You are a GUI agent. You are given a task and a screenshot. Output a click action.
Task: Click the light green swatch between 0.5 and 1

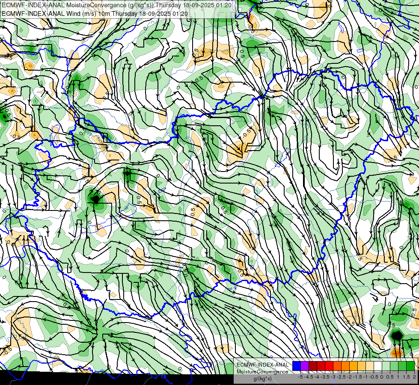click(x=394, y=366)
